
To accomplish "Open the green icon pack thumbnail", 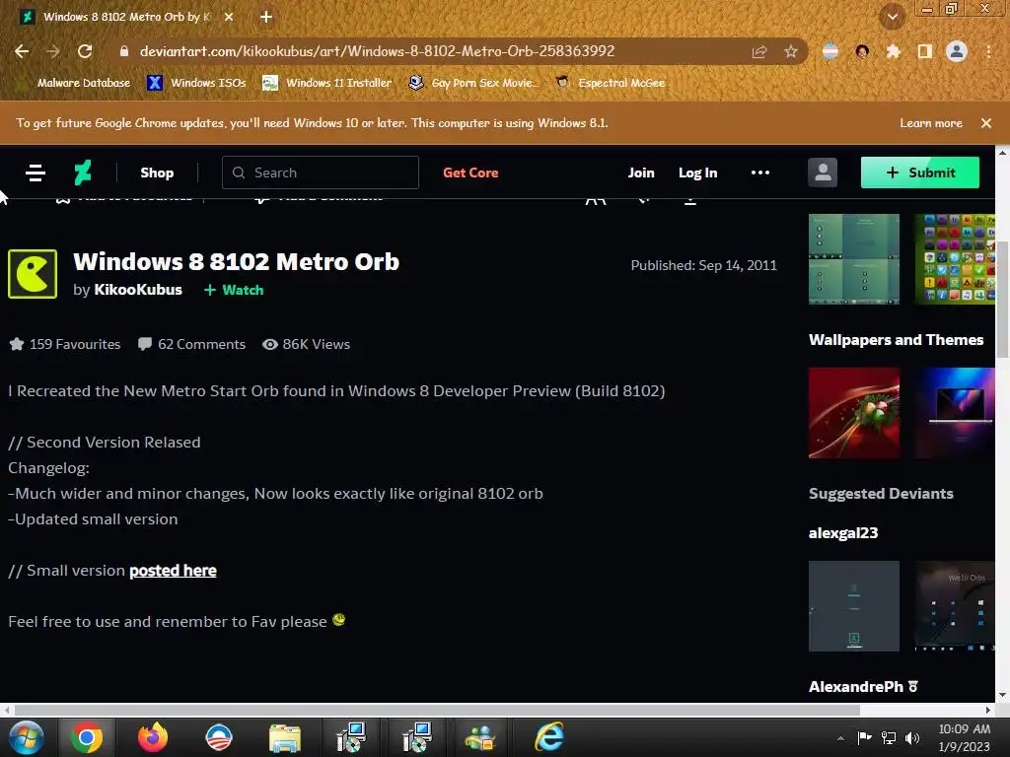I will pyautogui.click(x=955, y=259).
